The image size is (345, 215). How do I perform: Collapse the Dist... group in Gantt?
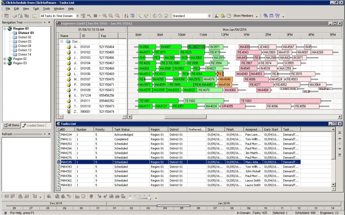62,41
